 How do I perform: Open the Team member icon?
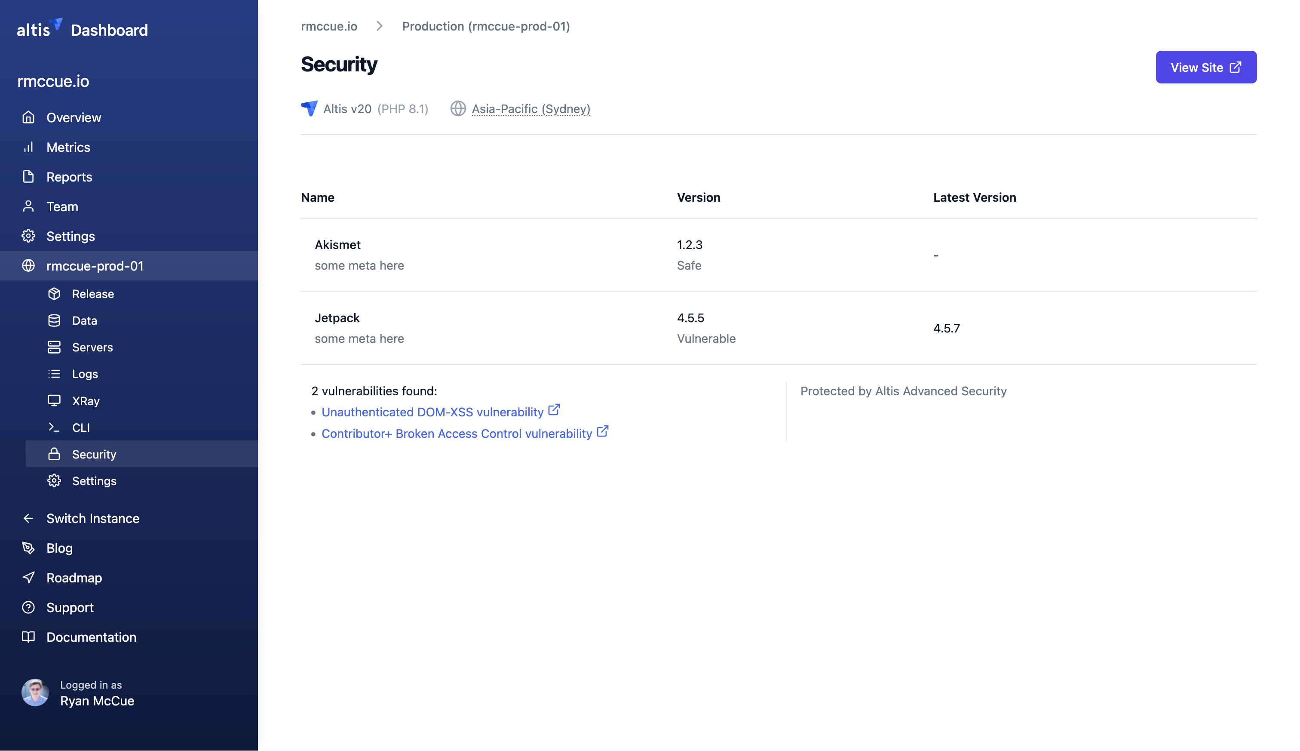[x=28, y=206]
